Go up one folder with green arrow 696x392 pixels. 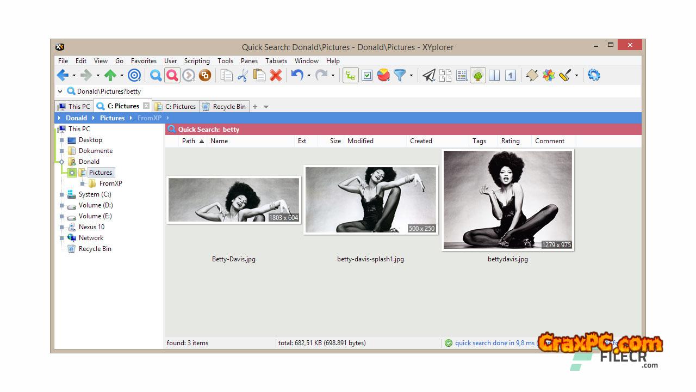click(x=110, y=76)
